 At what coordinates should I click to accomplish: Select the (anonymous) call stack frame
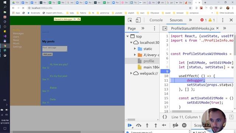click(x=142, y=132)
